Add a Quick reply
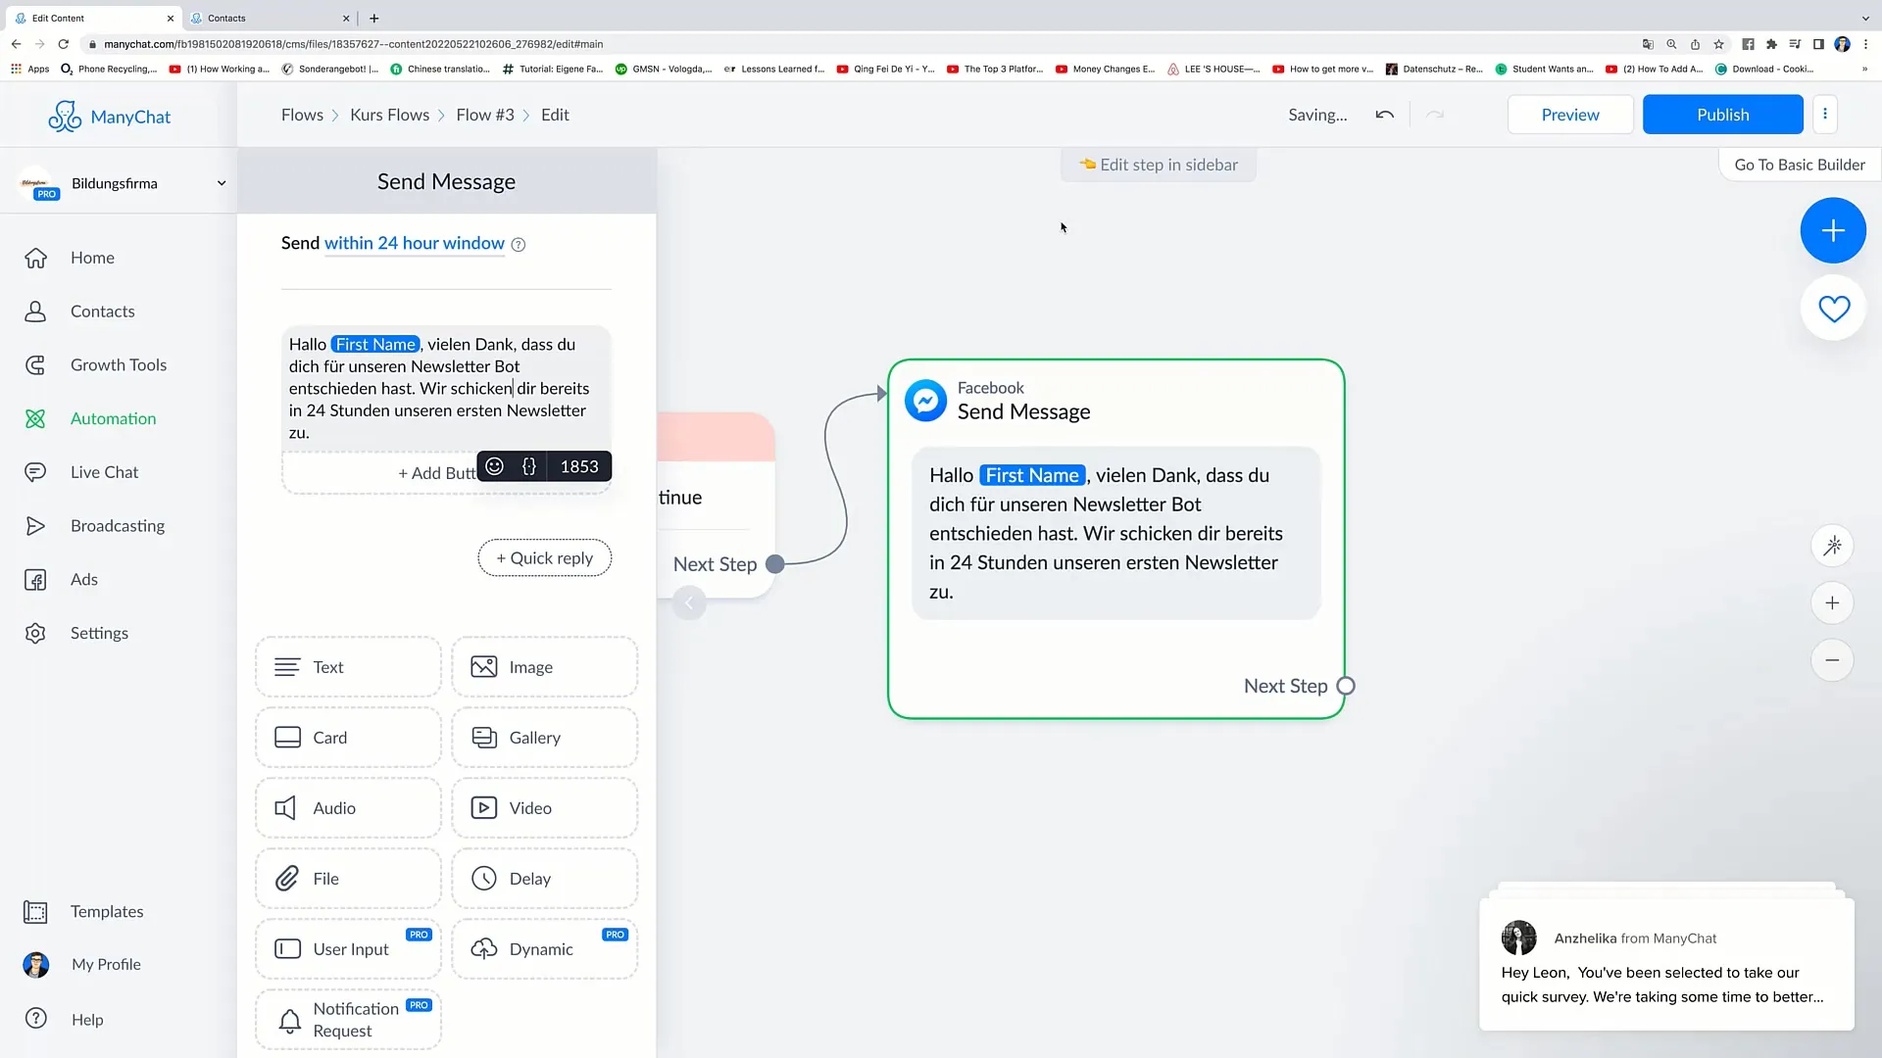Screen dimensions: 1882x1058 [544, 557]
